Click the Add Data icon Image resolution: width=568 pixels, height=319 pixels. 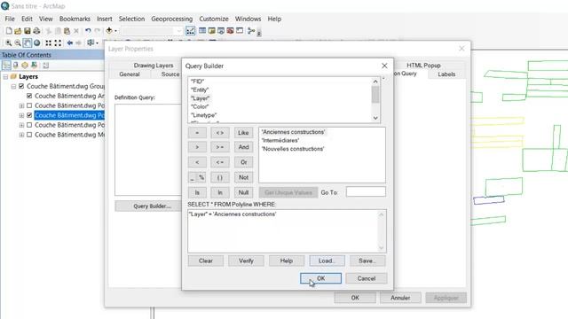click(x=109, y=31)
